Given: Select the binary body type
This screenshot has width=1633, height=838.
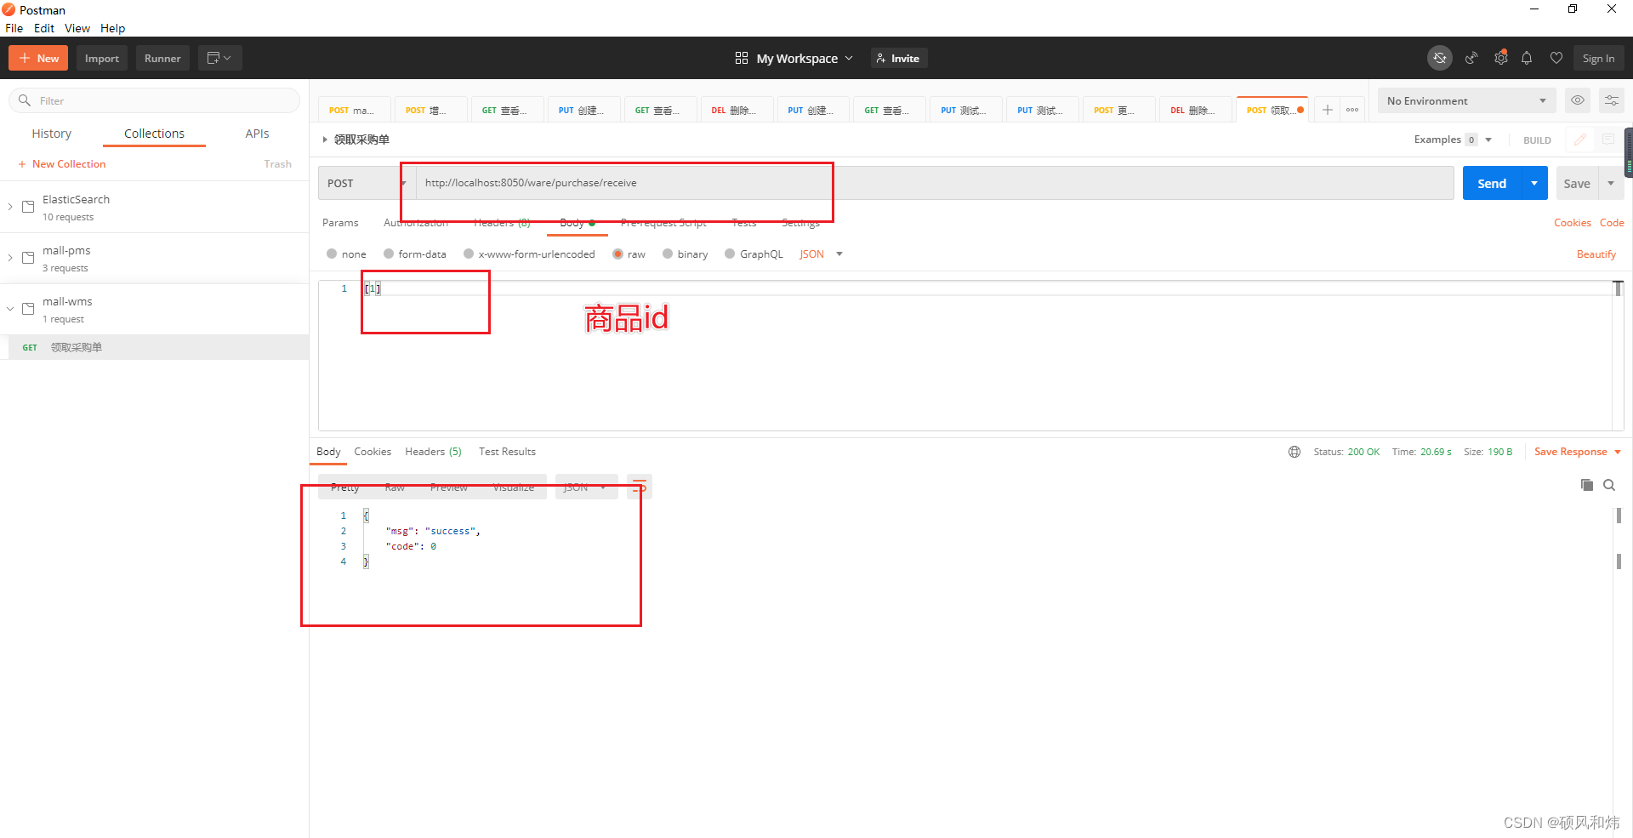Looking at the screenshot, I should (x=668, y=254).
